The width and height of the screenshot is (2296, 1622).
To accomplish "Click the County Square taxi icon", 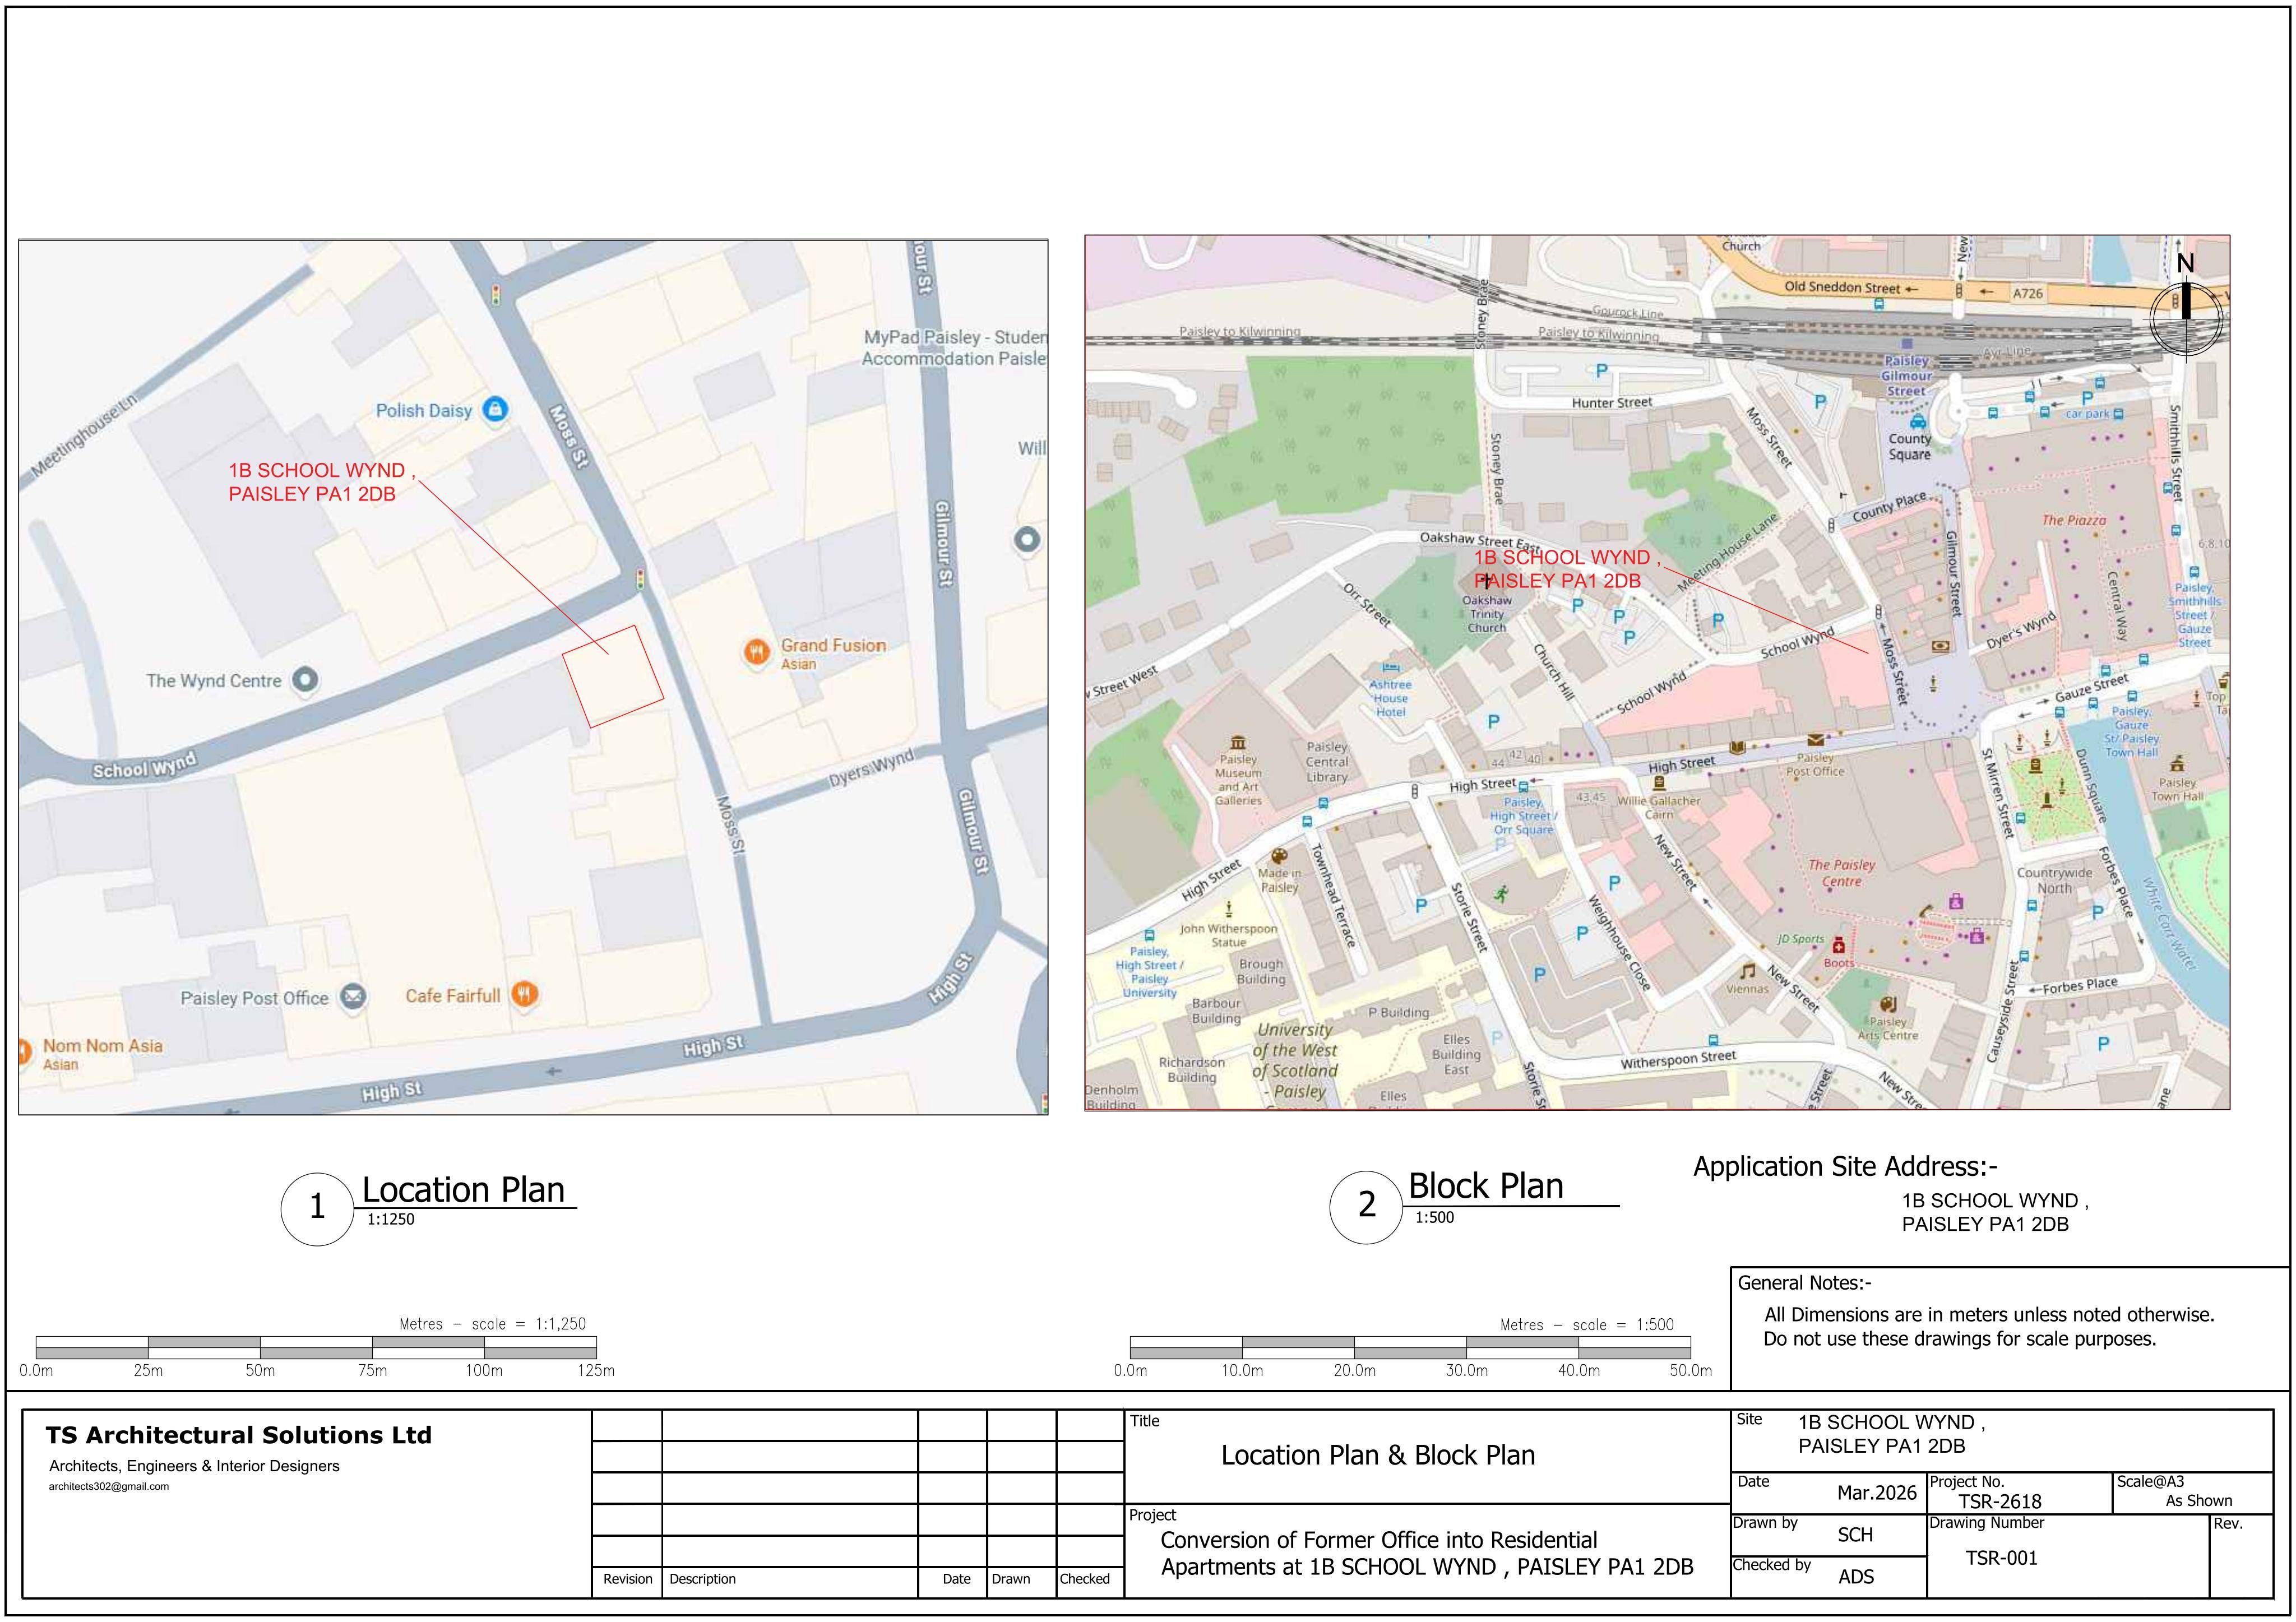I will pyautogui.click(x=1917, y=422).
